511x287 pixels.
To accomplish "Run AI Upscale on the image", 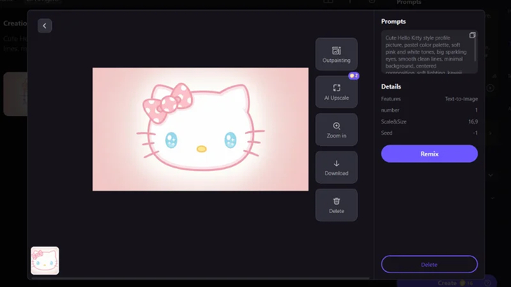I will (337, 92).
